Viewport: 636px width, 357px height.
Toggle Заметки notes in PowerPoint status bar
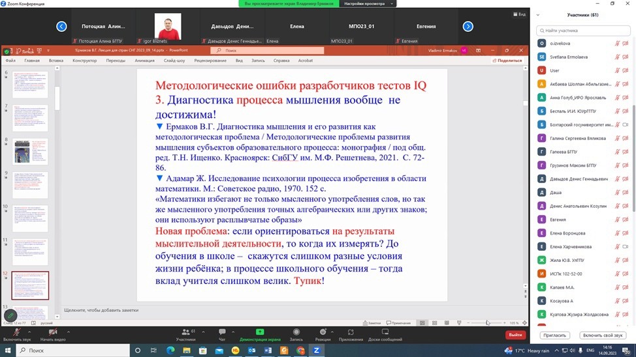coord(372,323)
